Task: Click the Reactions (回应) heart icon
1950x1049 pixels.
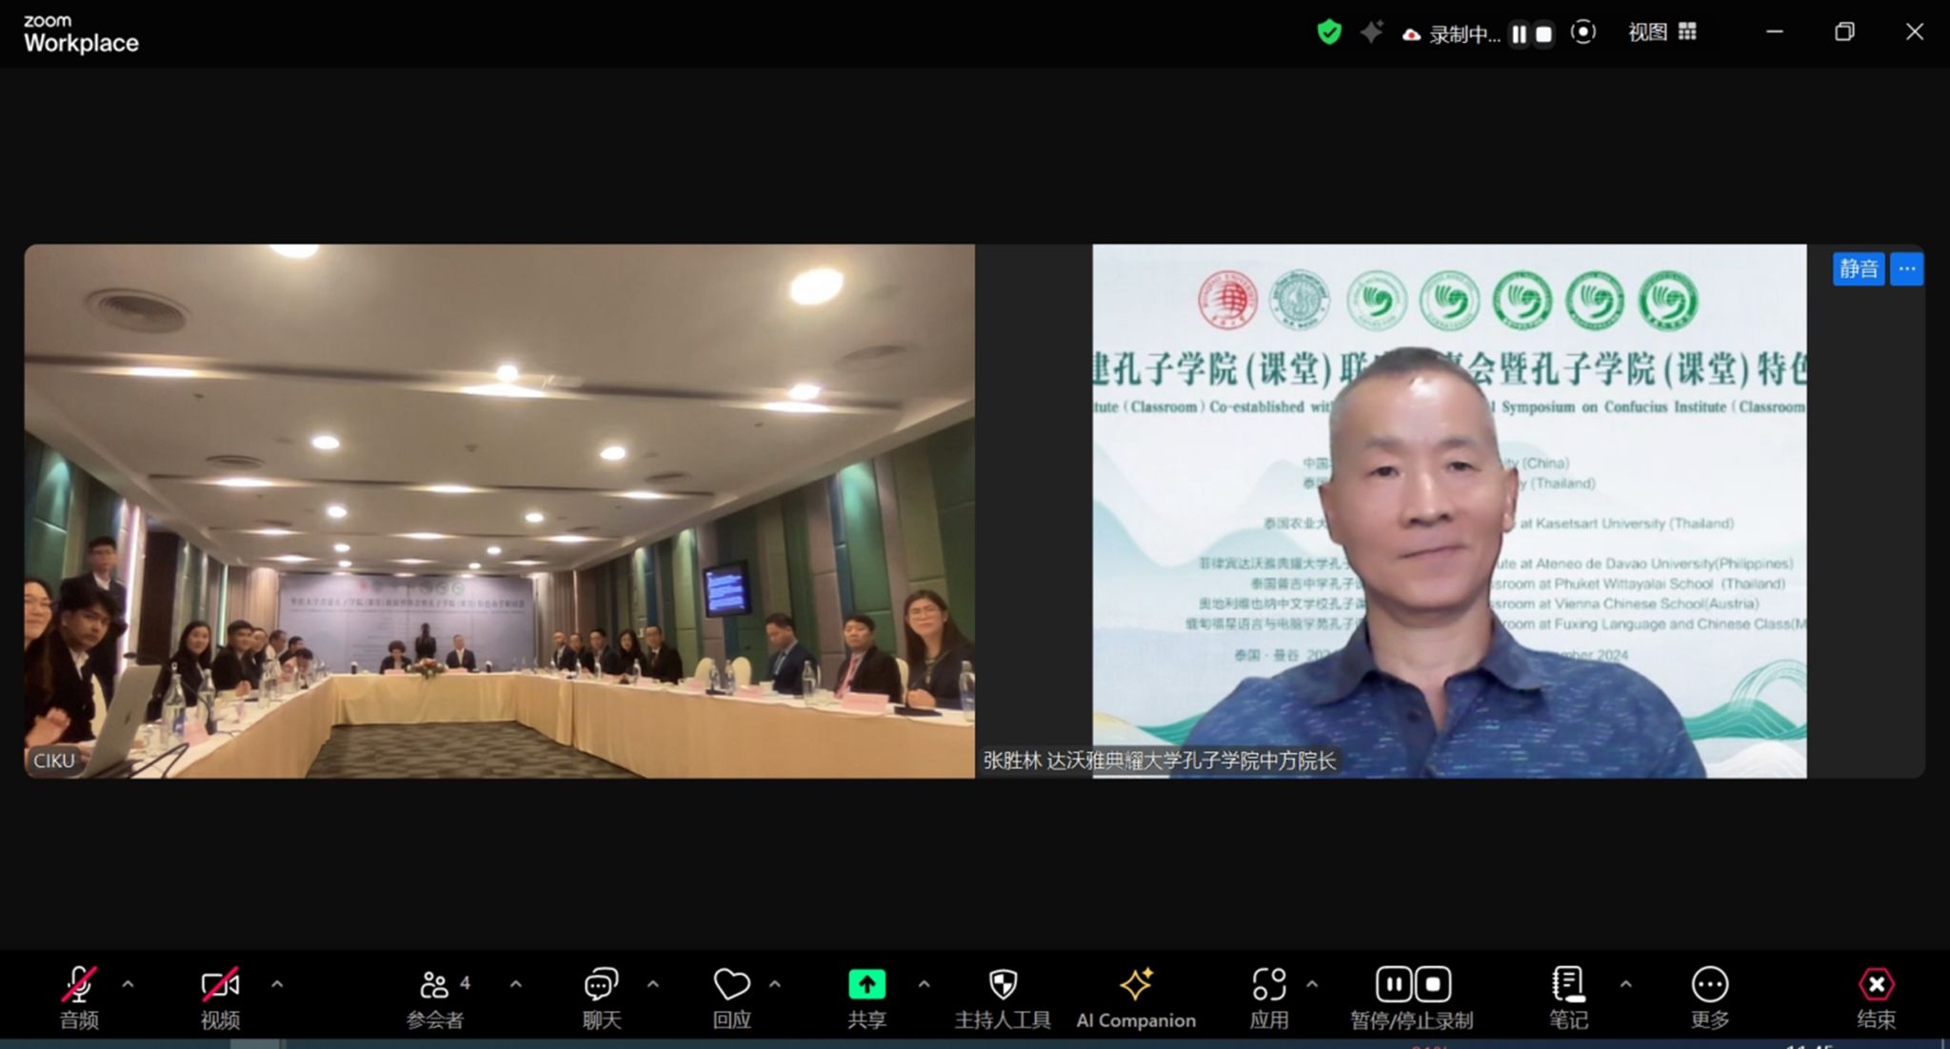Action: pos(731,985)
